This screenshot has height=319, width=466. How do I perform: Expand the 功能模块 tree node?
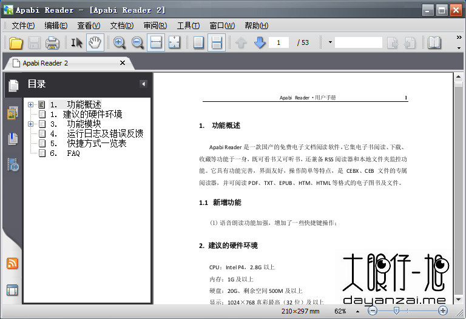30,124
